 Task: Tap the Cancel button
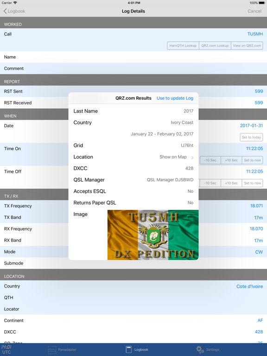[254, 11]
